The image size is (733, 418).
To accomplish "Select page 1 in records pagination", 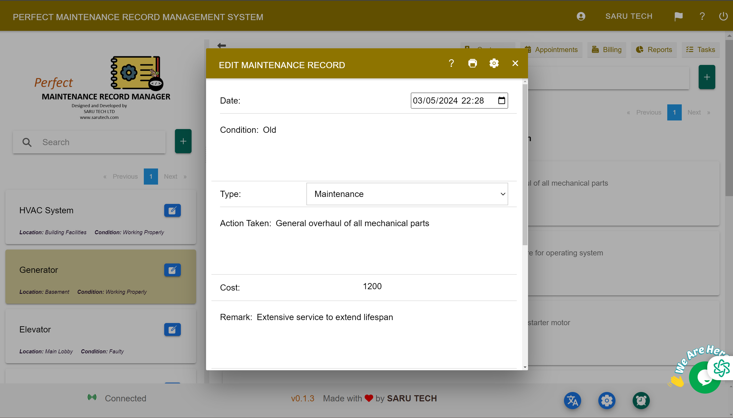I will pos(674,112).
